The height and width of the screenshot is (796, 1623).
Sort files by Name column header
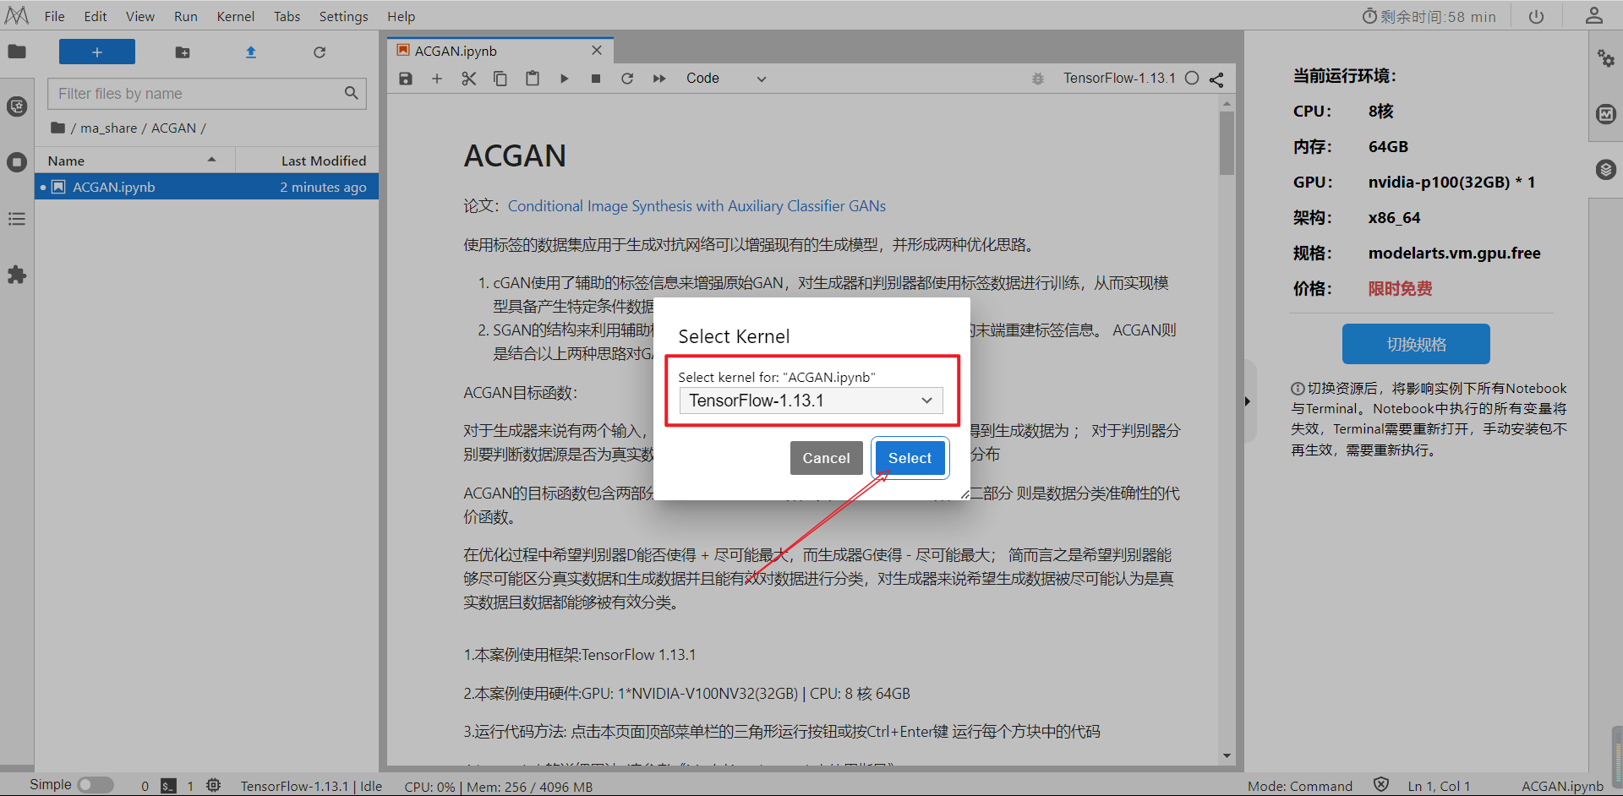tap(134, 161)
